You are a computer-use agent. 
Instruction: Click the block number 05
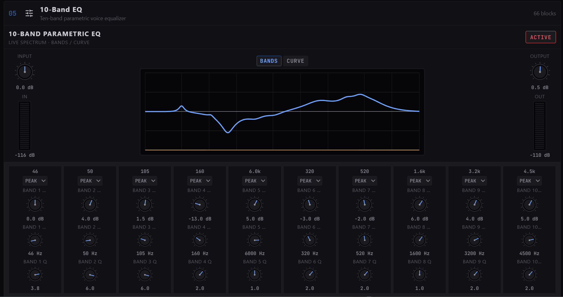pyautogui.click(x=13, y=13)
